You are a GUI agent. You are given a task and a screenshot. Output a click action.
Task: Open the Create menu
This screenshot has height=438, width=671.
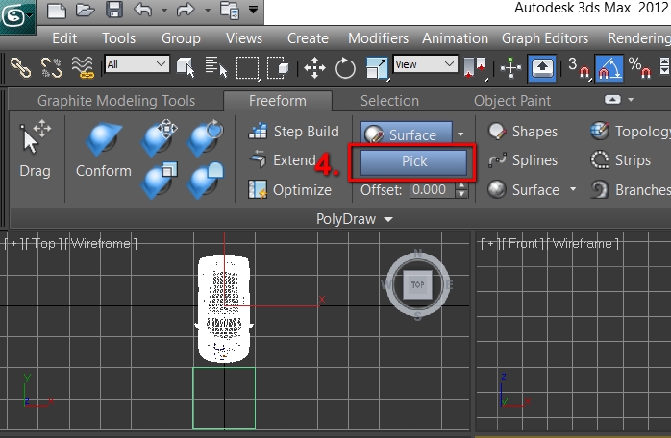[x=308, y=38]
